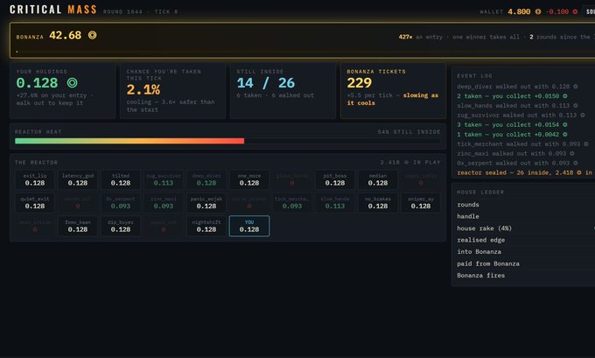The height and width of the screenshot is (358, 595).
Task: Select the no_brakes player tile
Action: coord(378,203)
